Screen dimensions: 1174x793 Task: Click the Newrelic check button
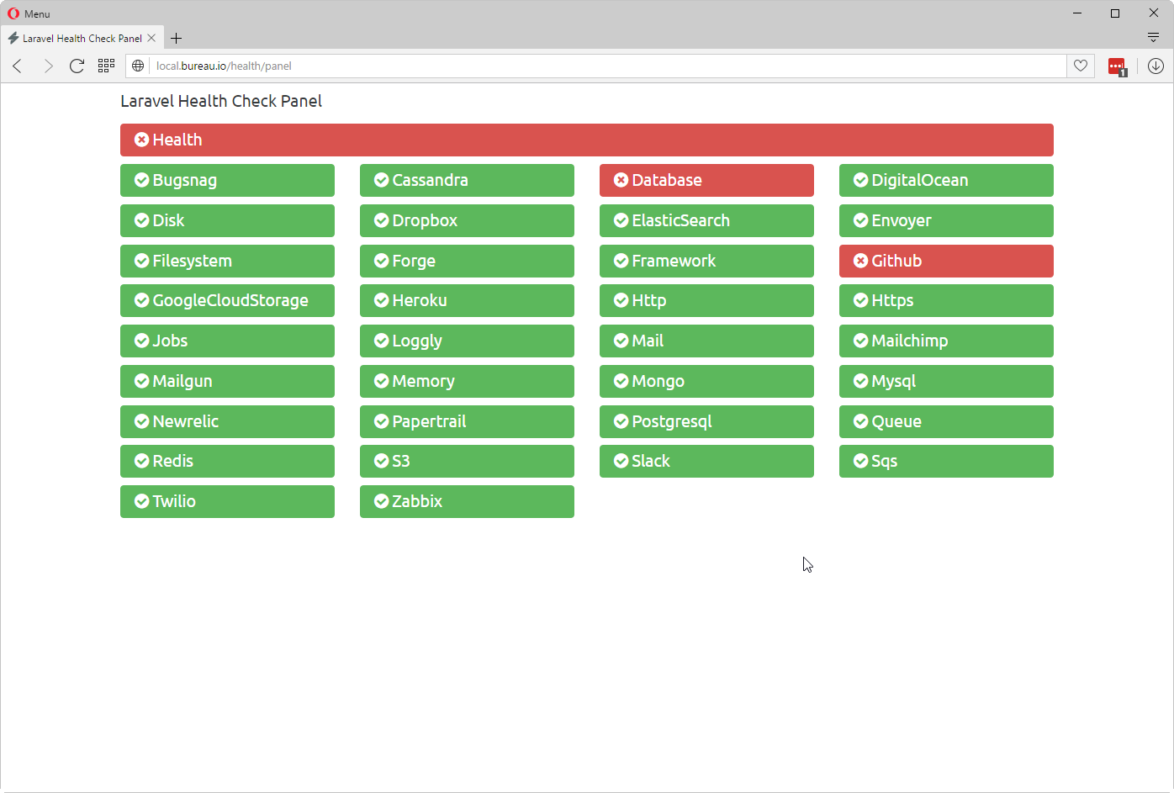click(x=227, y=421)
